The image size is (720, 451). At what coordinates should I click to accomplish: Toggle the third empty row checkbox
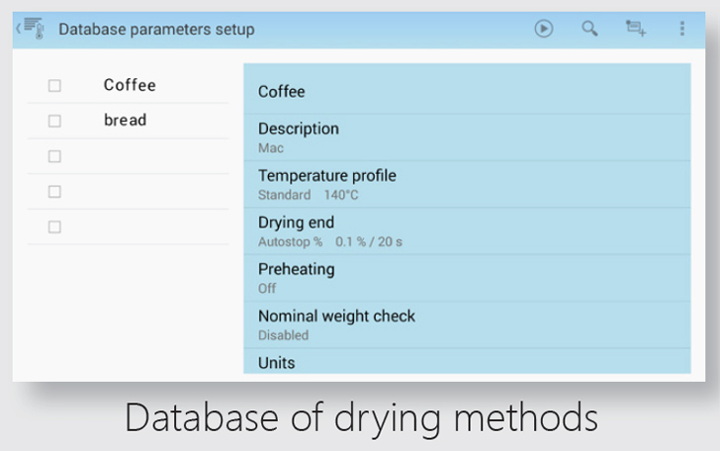(x=54, y=156)
